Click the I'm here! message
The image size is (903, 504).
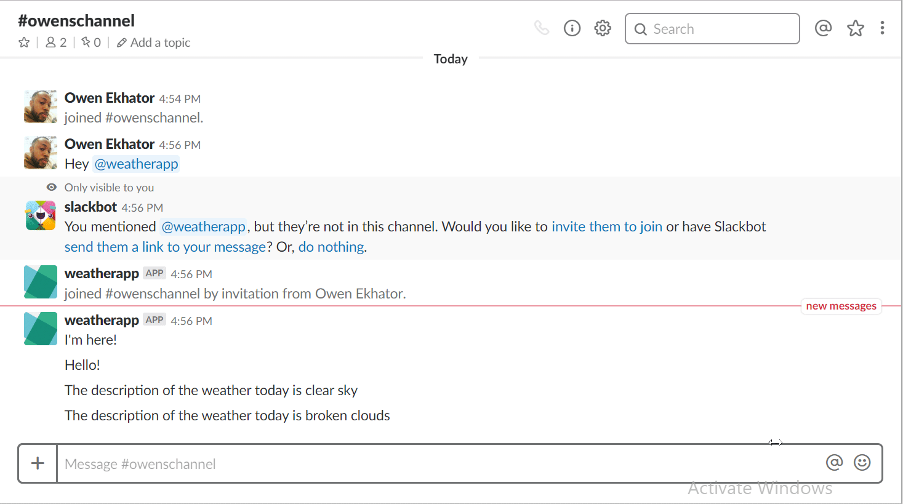91,340
